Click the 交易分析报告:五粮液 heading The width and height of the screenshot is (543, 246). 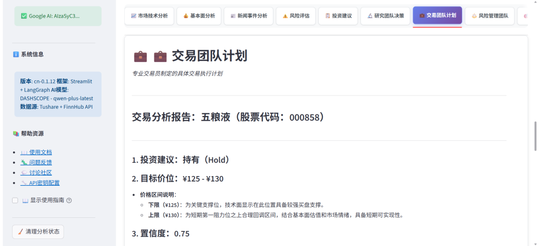229,117
